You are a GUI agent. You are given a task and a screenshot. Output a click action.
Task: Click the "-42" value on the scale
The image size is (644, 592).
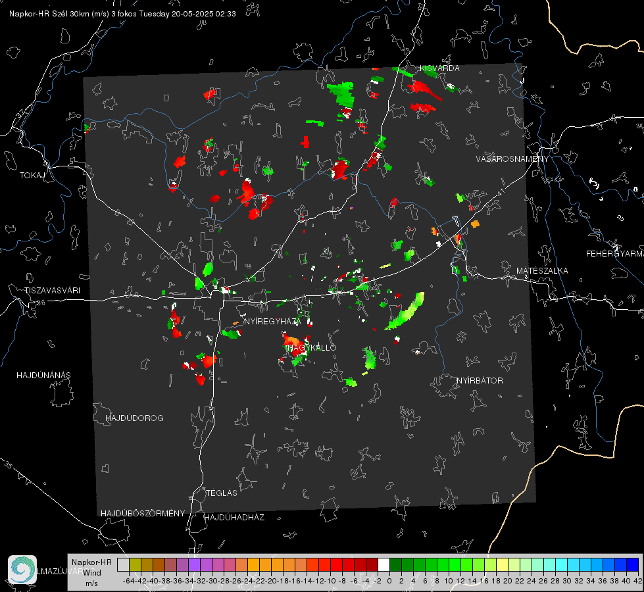pos(141,581)
